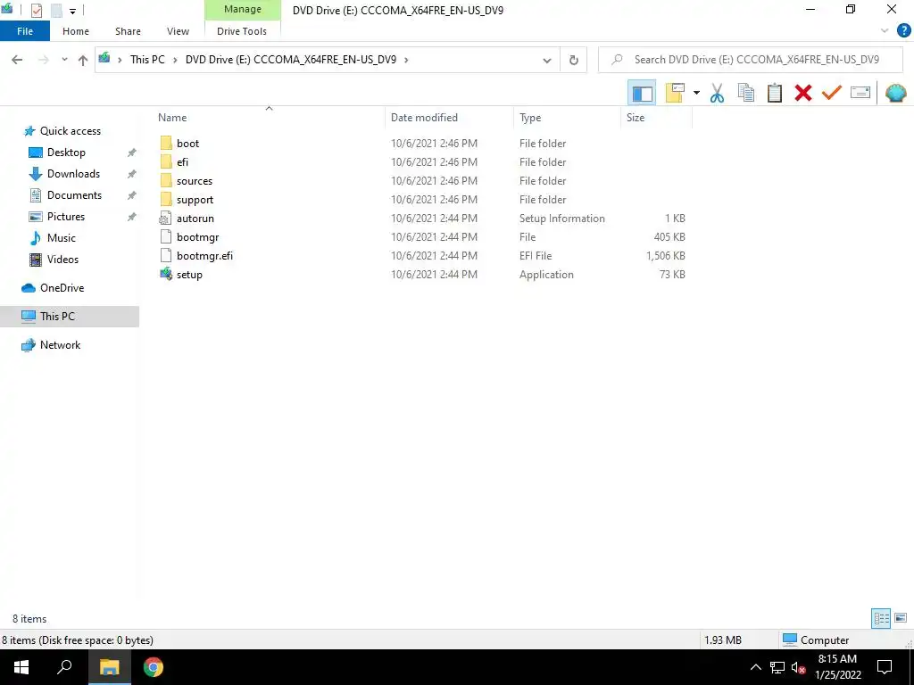Sort by the Date modified column header
914x685 pixels.
click(x=450, y=118)
